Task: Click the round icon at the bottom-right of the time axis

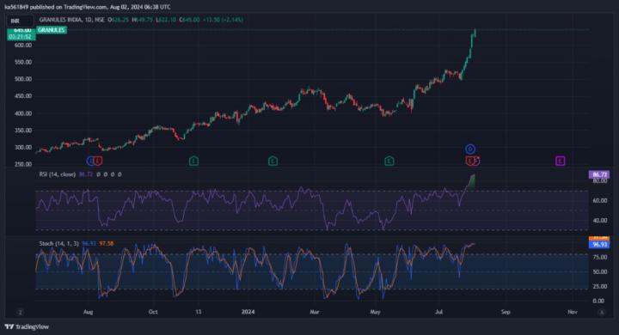Action: [x=602, y=312]
